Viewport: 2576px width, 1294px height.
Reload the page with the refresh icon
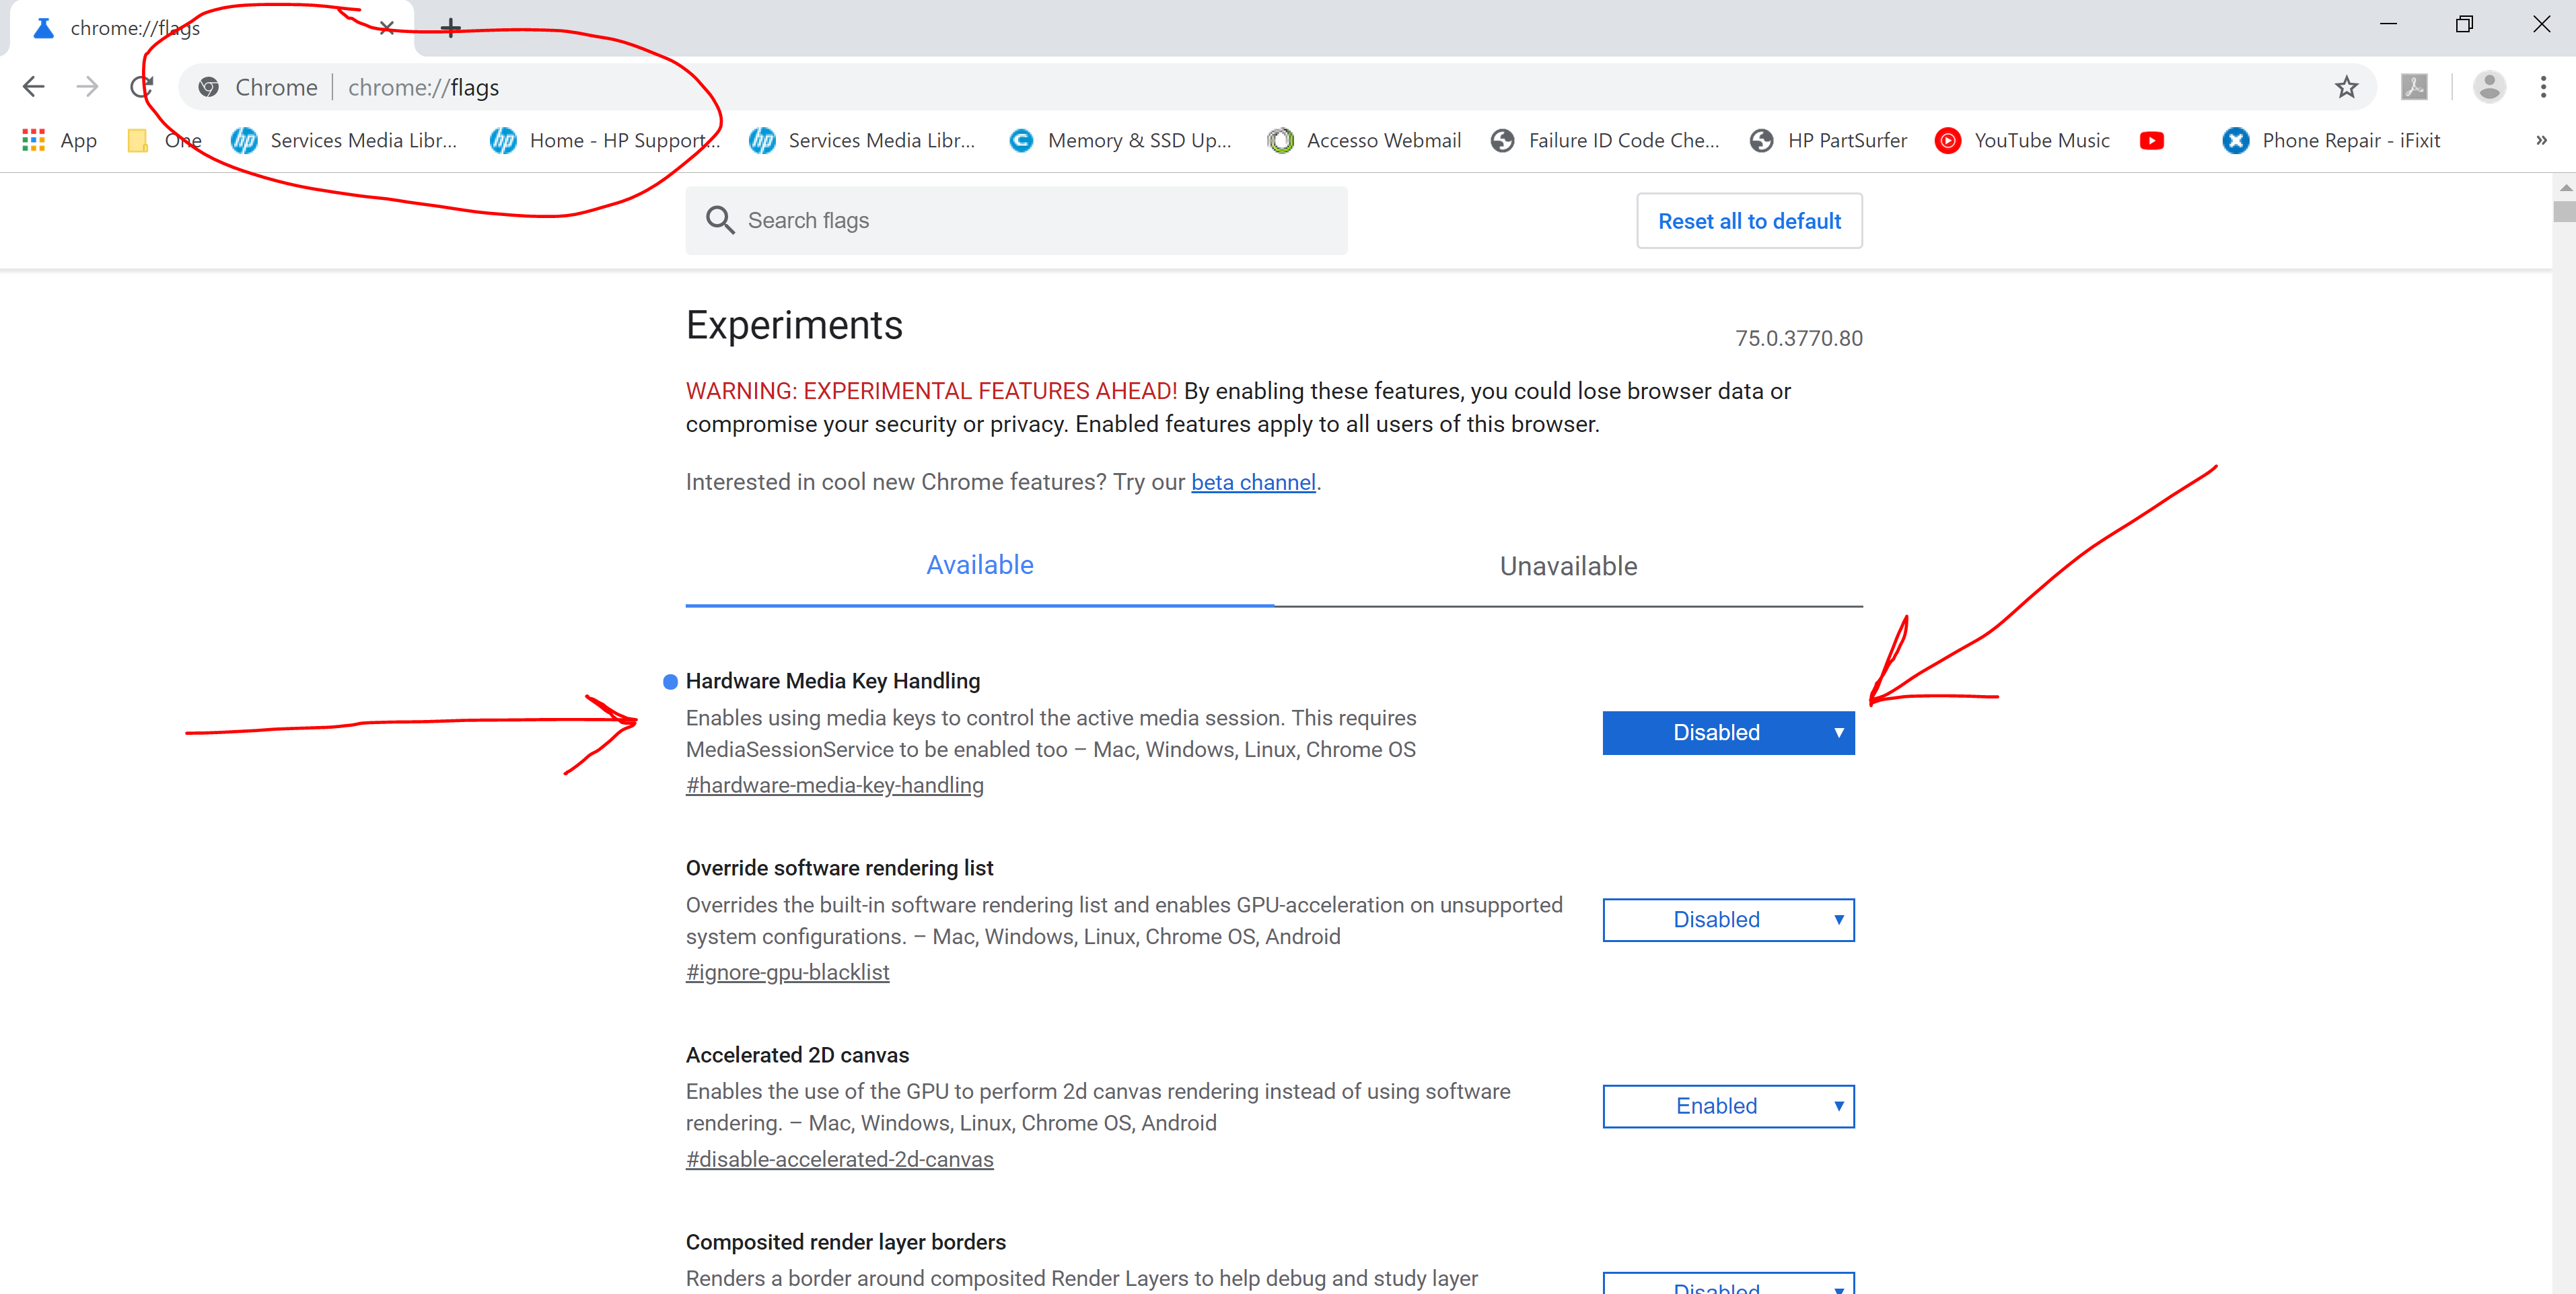[141, 87]
